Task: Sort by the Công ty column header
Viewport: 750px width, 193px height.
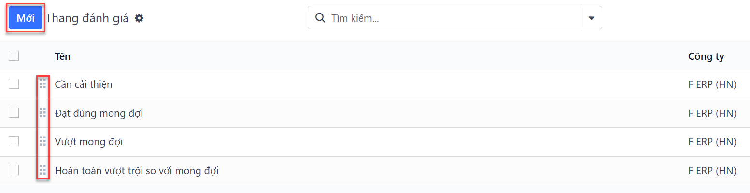Action: 706,56
